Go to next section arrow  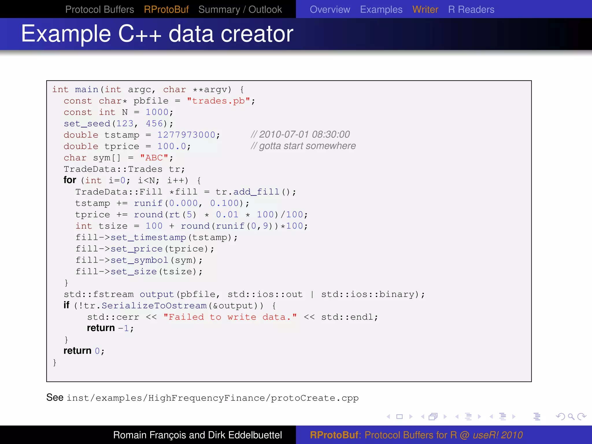coord(514,417)
